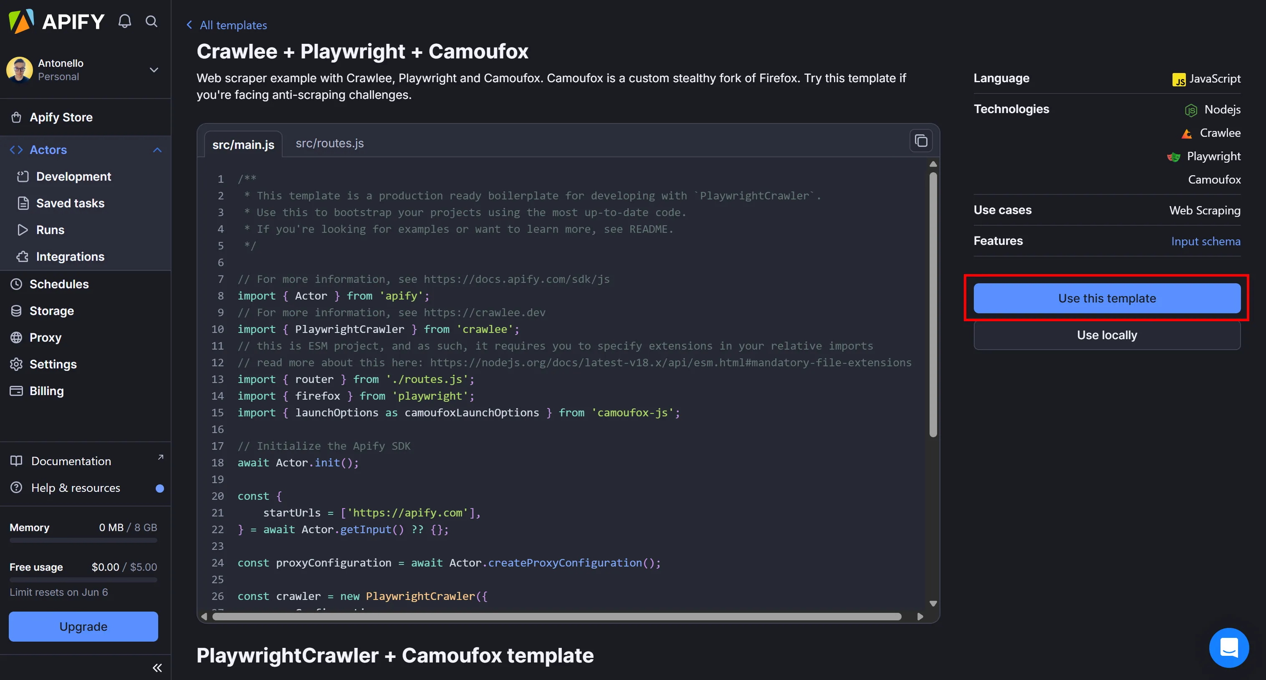The image size is (1266, 680).
Task: Click the Apify Store bag icon
Action: pos(16,117)
